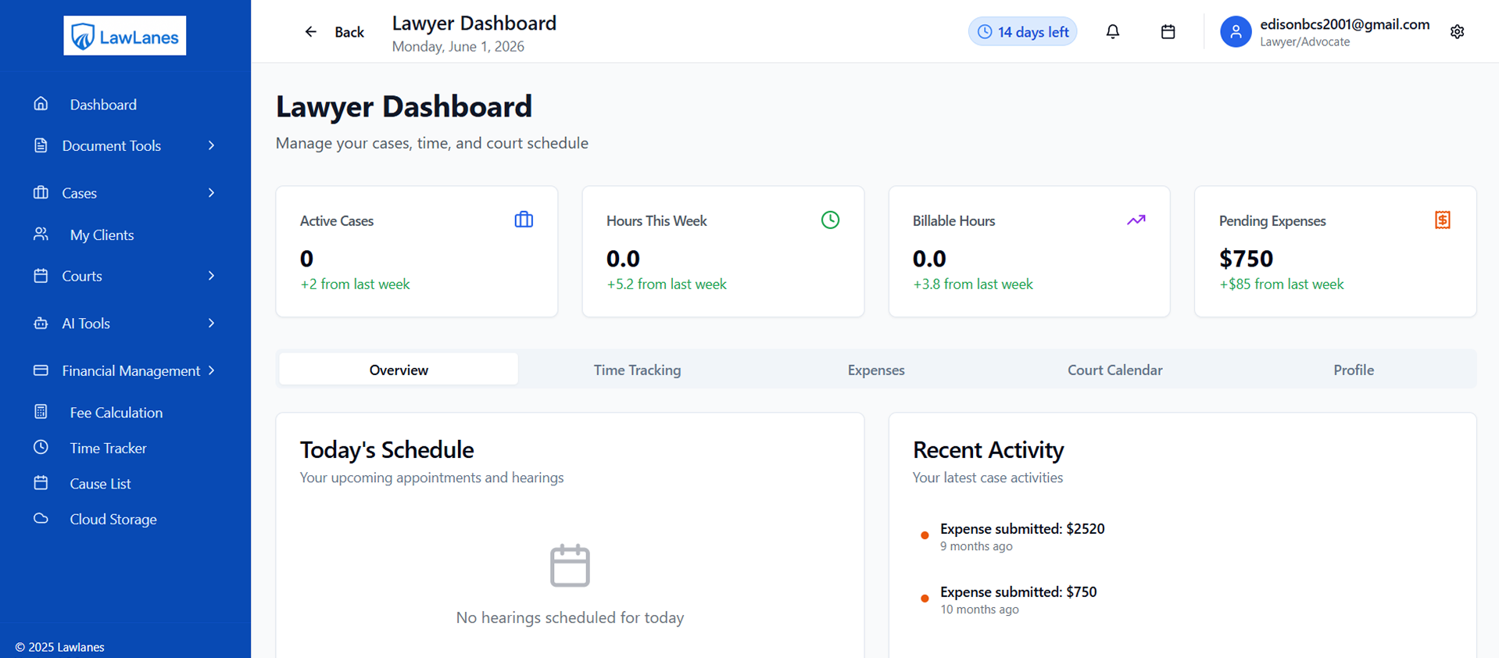The width and height of the screenshot is (1499, 658).
Task: Expand the Document Tools chevron
Action: click(x=211, y=145)
